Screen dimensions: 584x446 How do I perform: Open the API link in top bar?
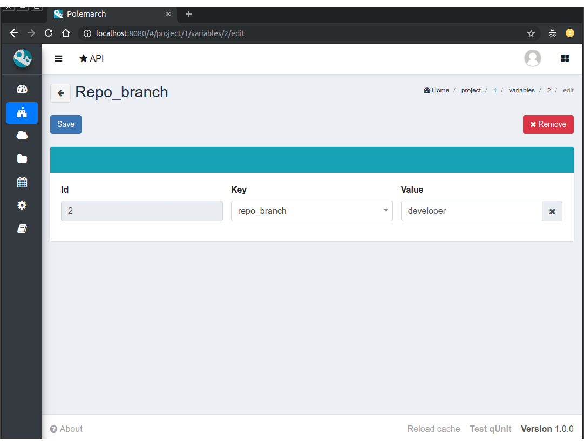point(92,58)
